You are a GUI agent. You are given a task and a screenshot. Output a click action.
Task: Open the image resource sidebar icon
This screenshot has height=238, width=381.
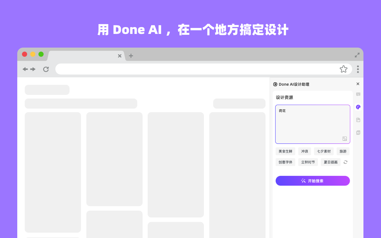point(358,120)
